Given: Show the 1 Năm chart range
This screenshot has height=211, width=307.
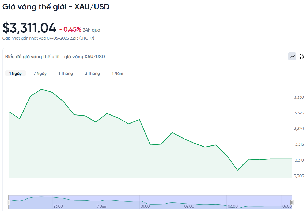Looking at the screenshot, I should (118, 74).
